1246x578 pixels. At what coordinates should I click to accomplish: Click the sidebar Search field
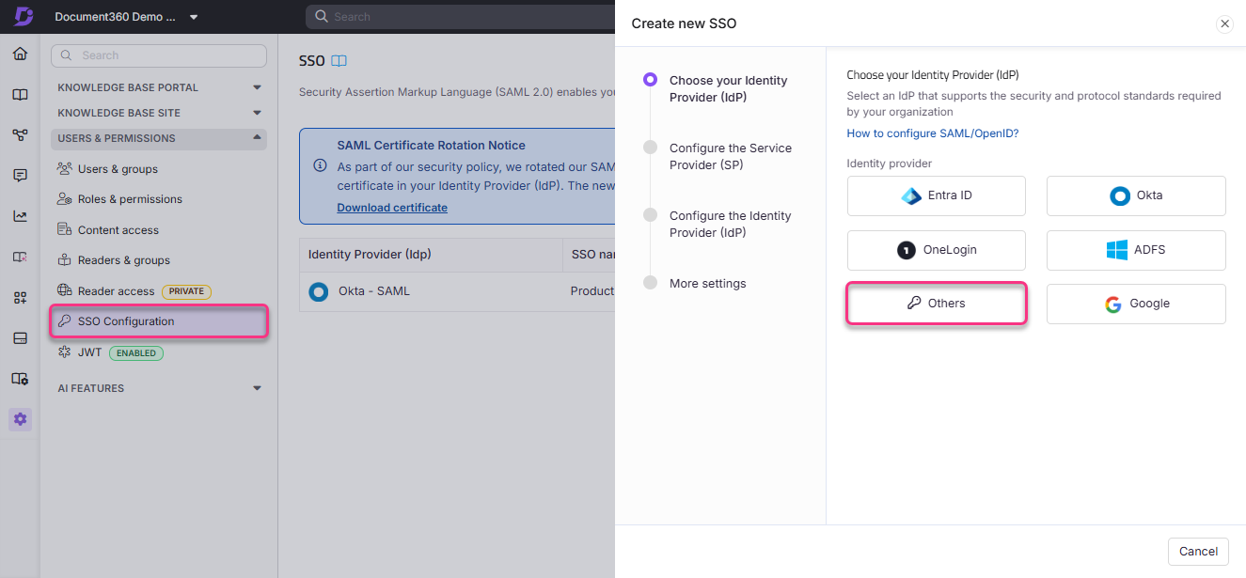click(158, 55)
